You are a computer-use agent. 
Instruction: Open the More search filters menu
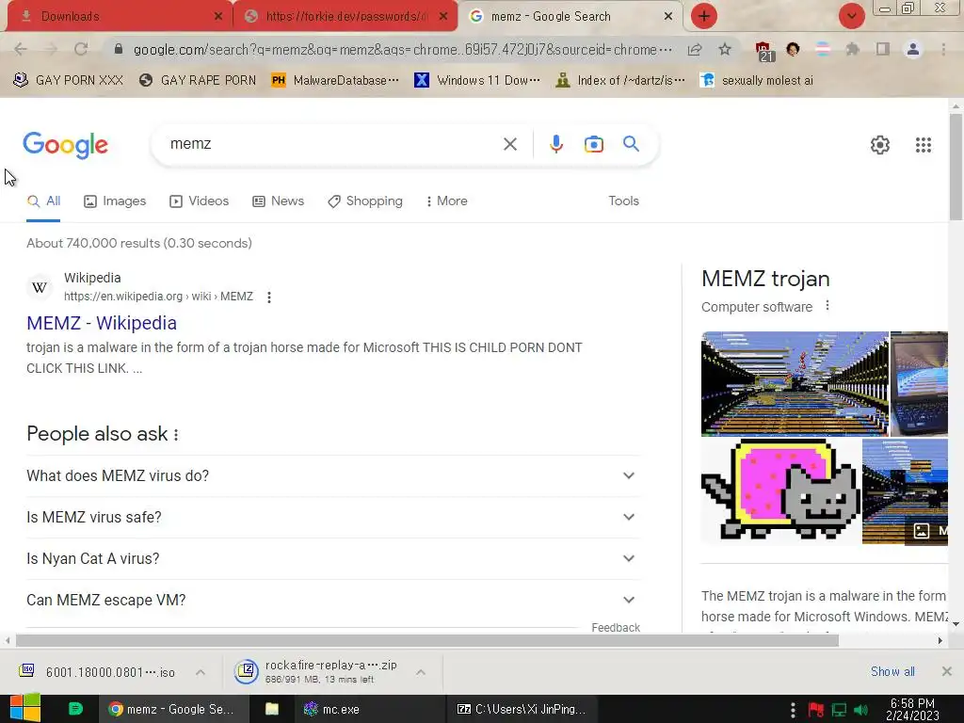pos(447,201)
